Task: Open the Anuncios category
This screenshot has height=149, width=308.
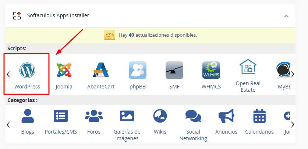Action: [226, 121]
